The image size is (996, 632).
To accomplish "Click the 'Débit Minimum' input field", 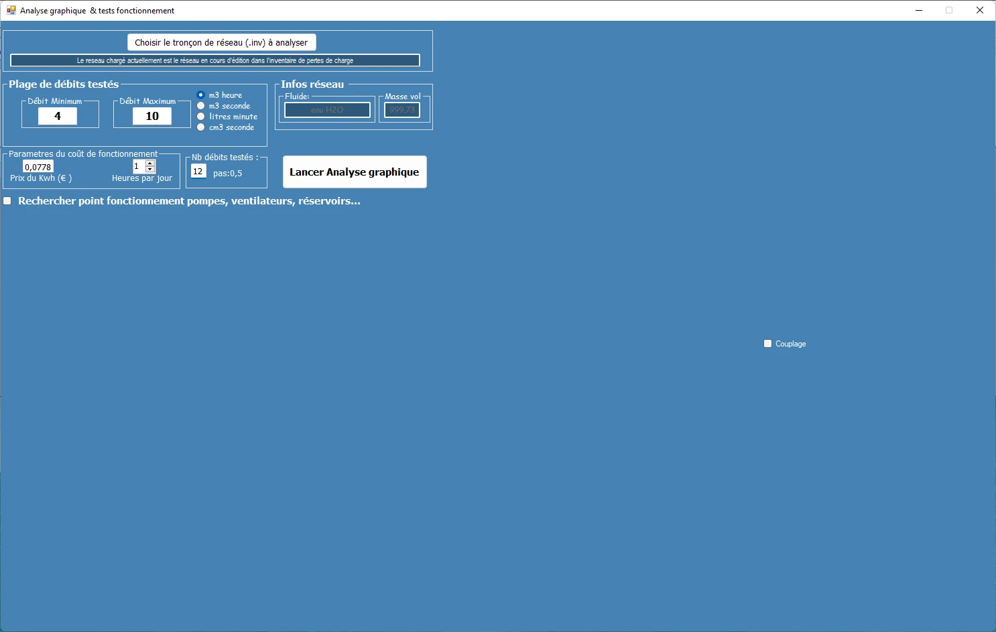I will [58, 116].
